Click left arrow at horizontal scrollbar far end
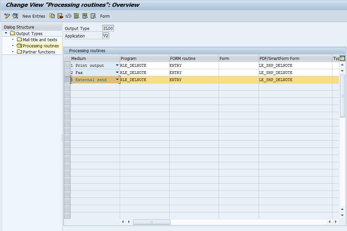 point(330,222)
